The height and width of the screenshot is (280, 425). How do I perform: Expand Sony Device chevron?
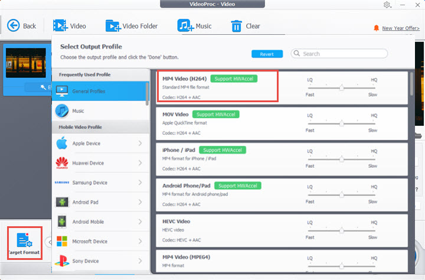[x=140, y=261]
